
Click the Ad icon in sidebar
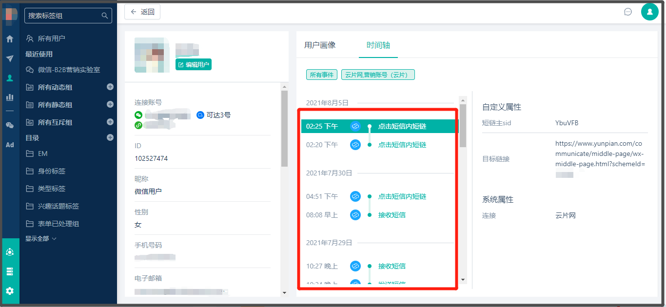click(x=10, y=145)
